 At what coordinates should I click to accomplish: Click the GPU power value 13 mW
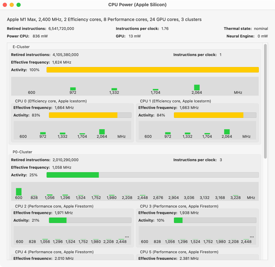pos(135,36)
